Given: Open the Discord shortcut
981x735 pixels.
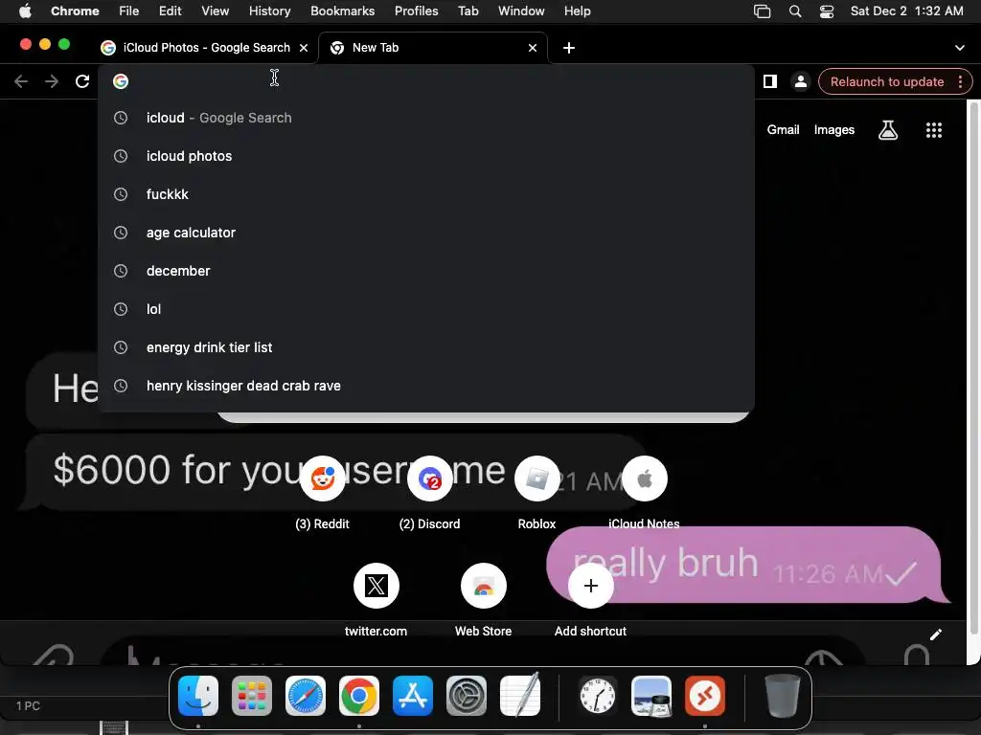Looking at the screenshot, I should click(430, 479).
